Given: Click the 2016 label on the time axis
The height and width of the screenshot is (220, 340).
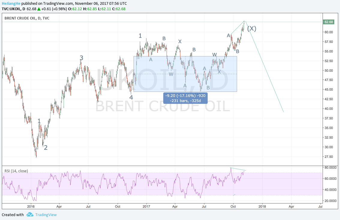Looking at the screenshot, I should point(31,206).
